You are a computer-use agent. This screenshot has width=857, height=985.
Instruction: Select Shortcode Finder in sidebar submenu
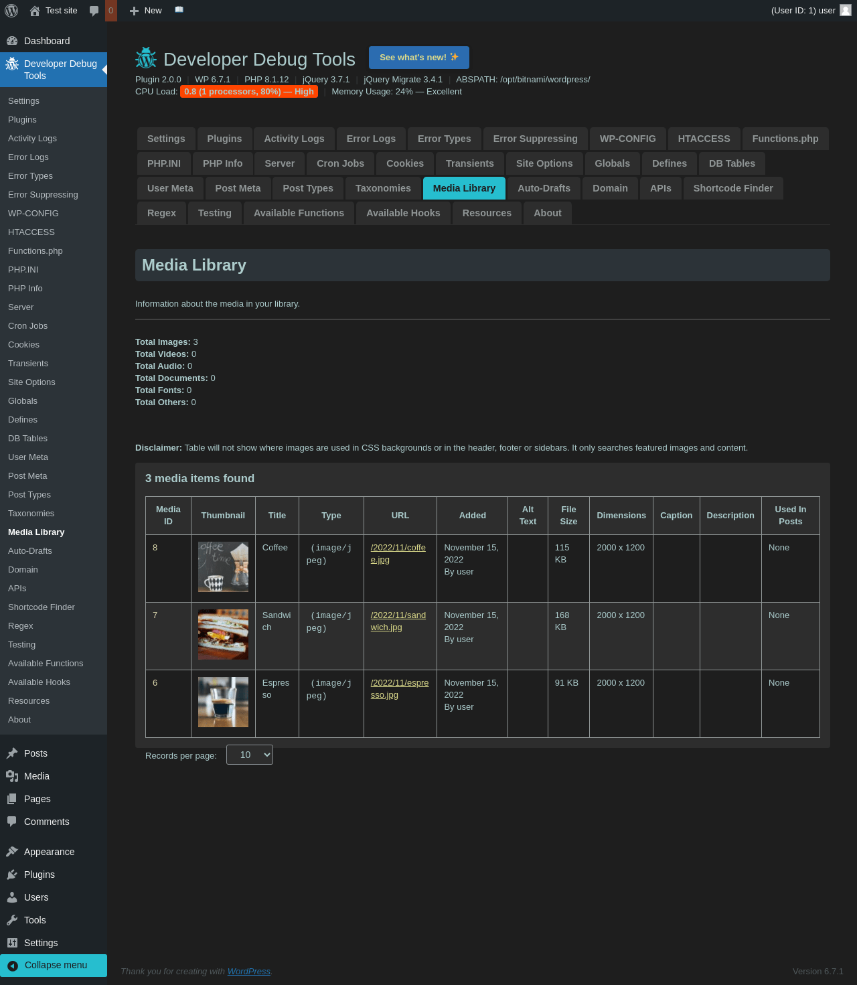[x=42, y=607]
